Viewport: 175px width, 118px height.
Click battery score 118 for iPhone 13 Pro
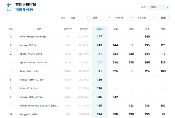click(163, 54)
